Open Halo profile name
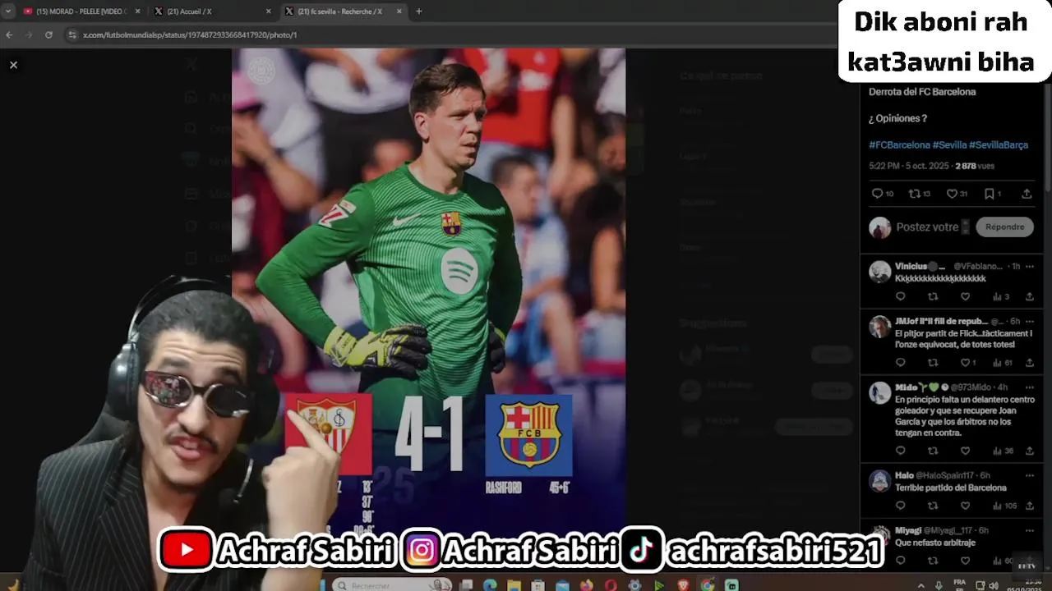The height and width of the screenshot is (591, 1052). pyautogui.click(x=904, y=475)
